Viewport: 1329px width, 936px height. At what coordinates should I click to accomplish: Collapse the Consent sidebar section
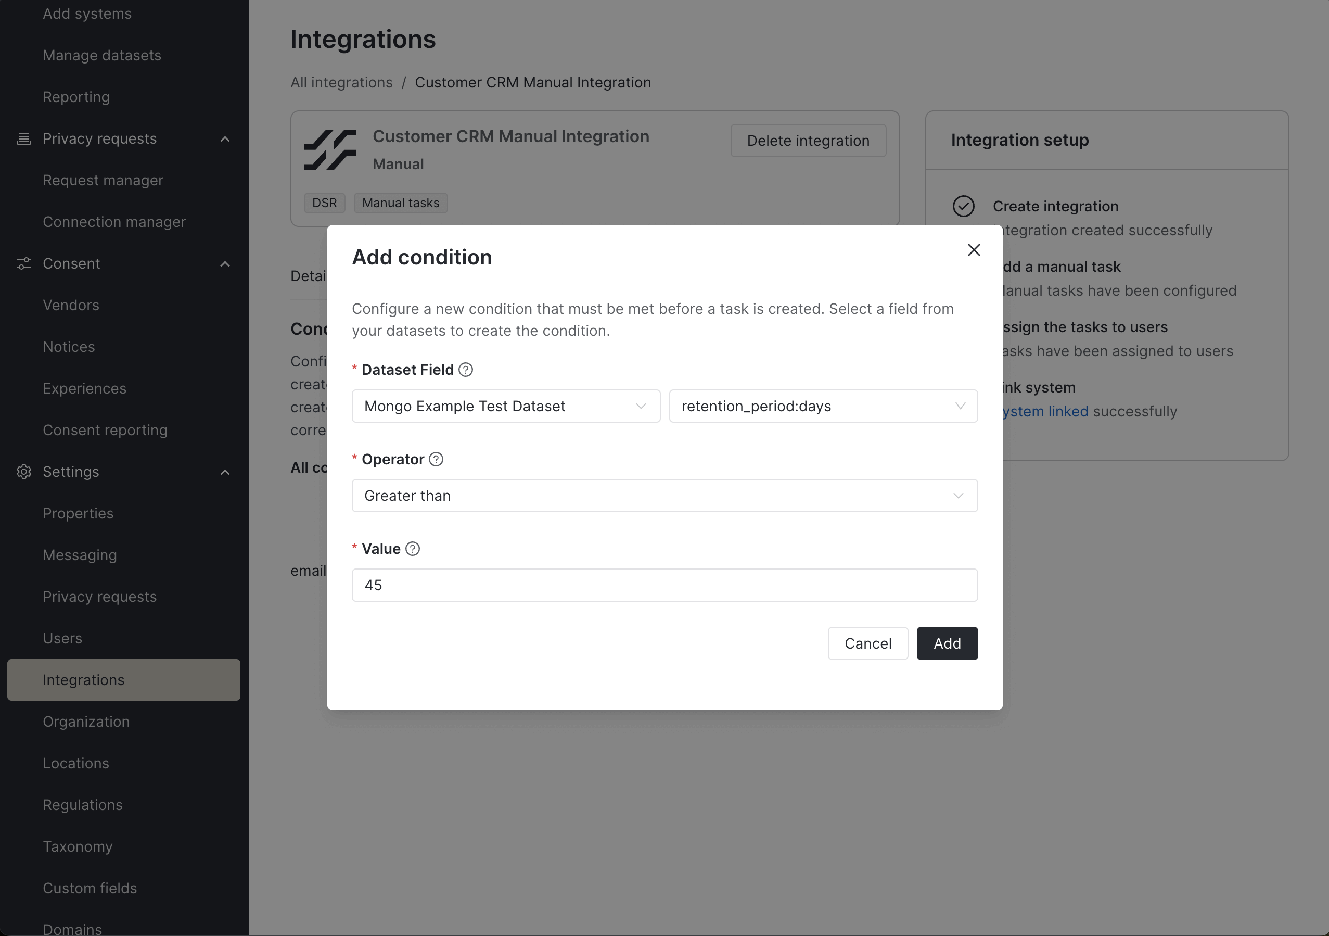pyautogui.click(x=225, y=264)
